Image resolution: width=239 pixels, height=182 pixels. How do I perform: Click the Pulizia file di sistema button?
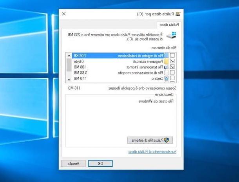click(x=150, y=140)
